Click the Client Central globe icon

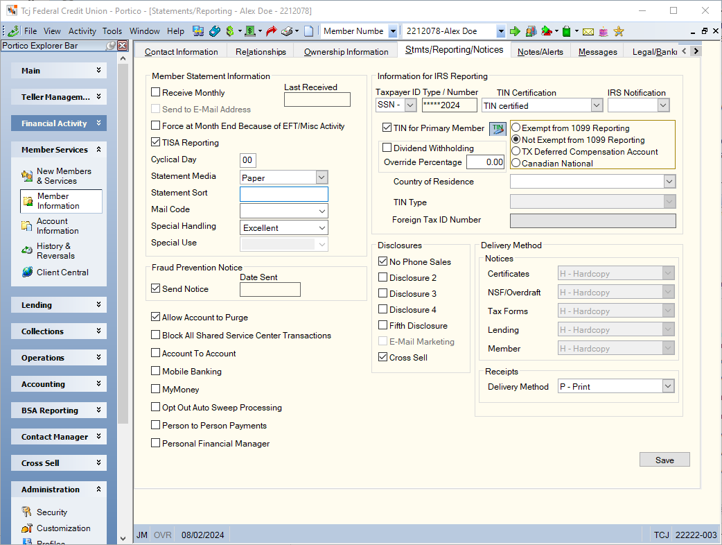[27, 272]
